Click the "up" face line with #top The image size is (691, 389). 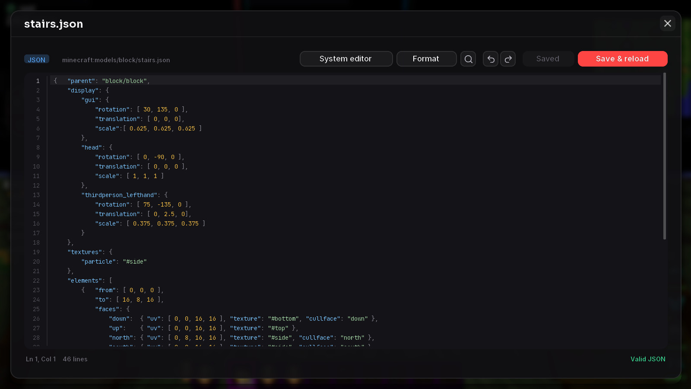tap(204, 328)
